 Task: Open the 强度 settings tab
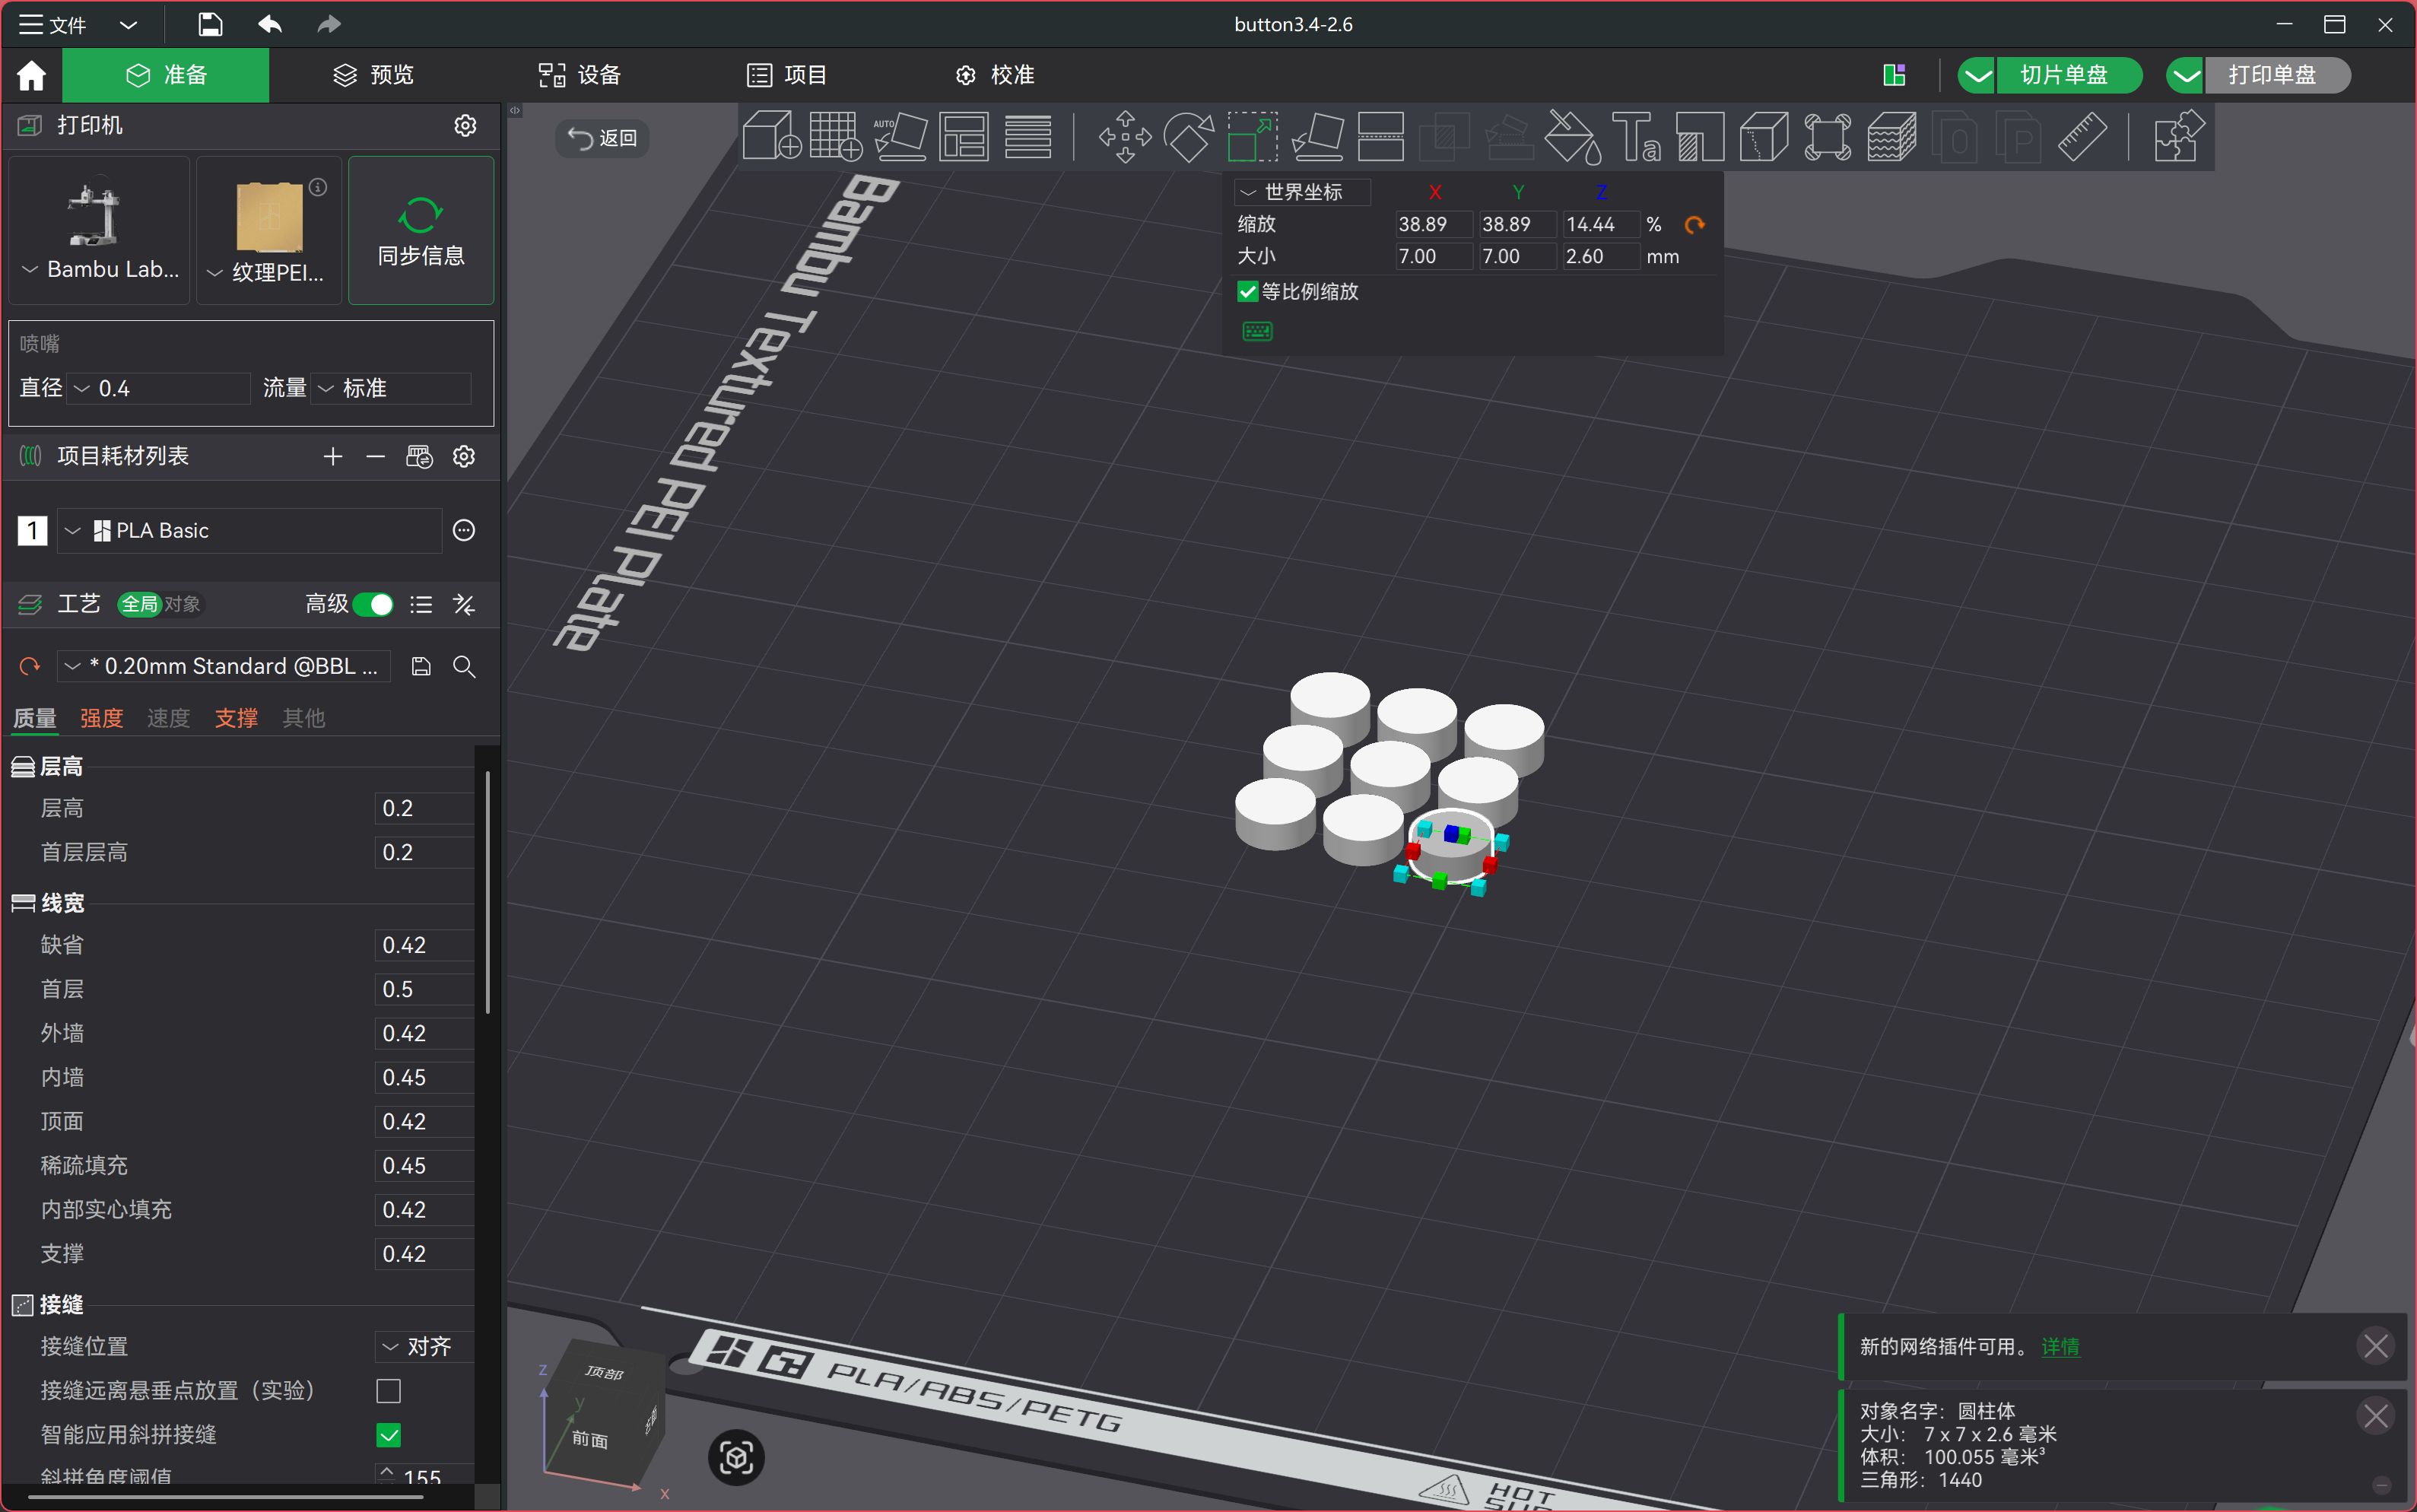[101, 718]
